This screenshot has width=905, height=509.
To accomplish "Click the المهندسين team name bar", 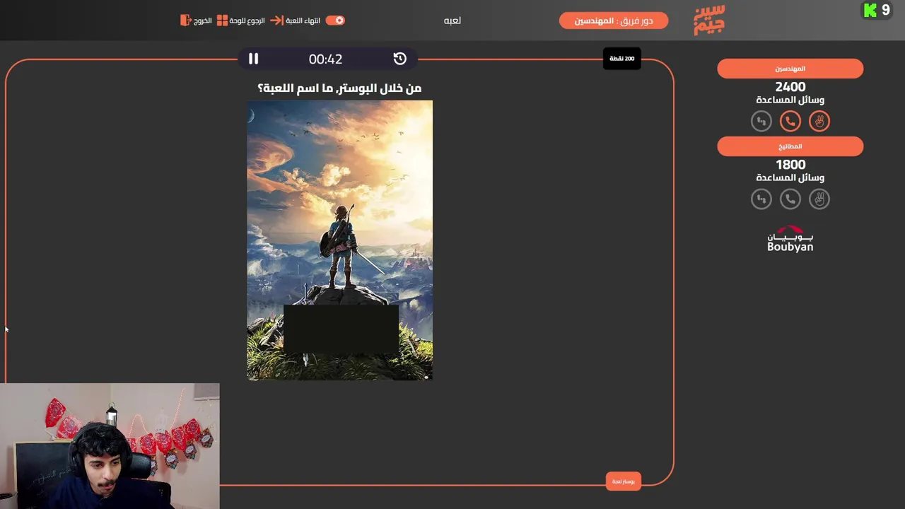I will point(790,69).
